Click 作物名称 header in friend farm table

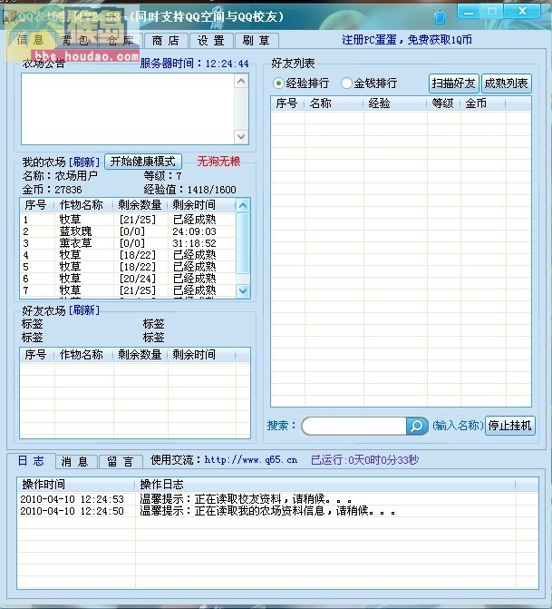(83, 355)
